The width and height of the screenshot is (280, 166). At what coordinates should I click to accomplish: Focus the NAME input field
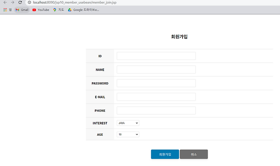(x=156, y=70)
